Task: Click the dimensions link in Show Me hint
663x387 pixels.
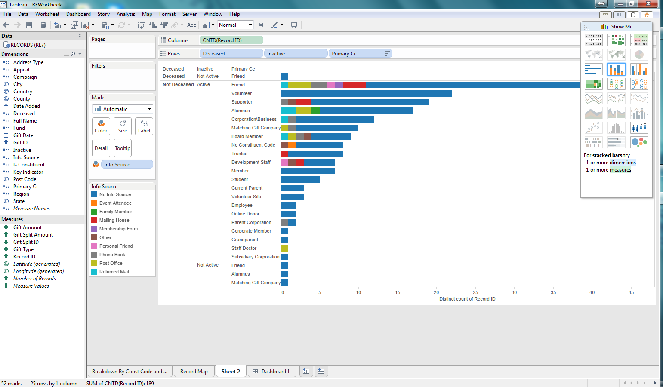Action: tap(623, 162)
